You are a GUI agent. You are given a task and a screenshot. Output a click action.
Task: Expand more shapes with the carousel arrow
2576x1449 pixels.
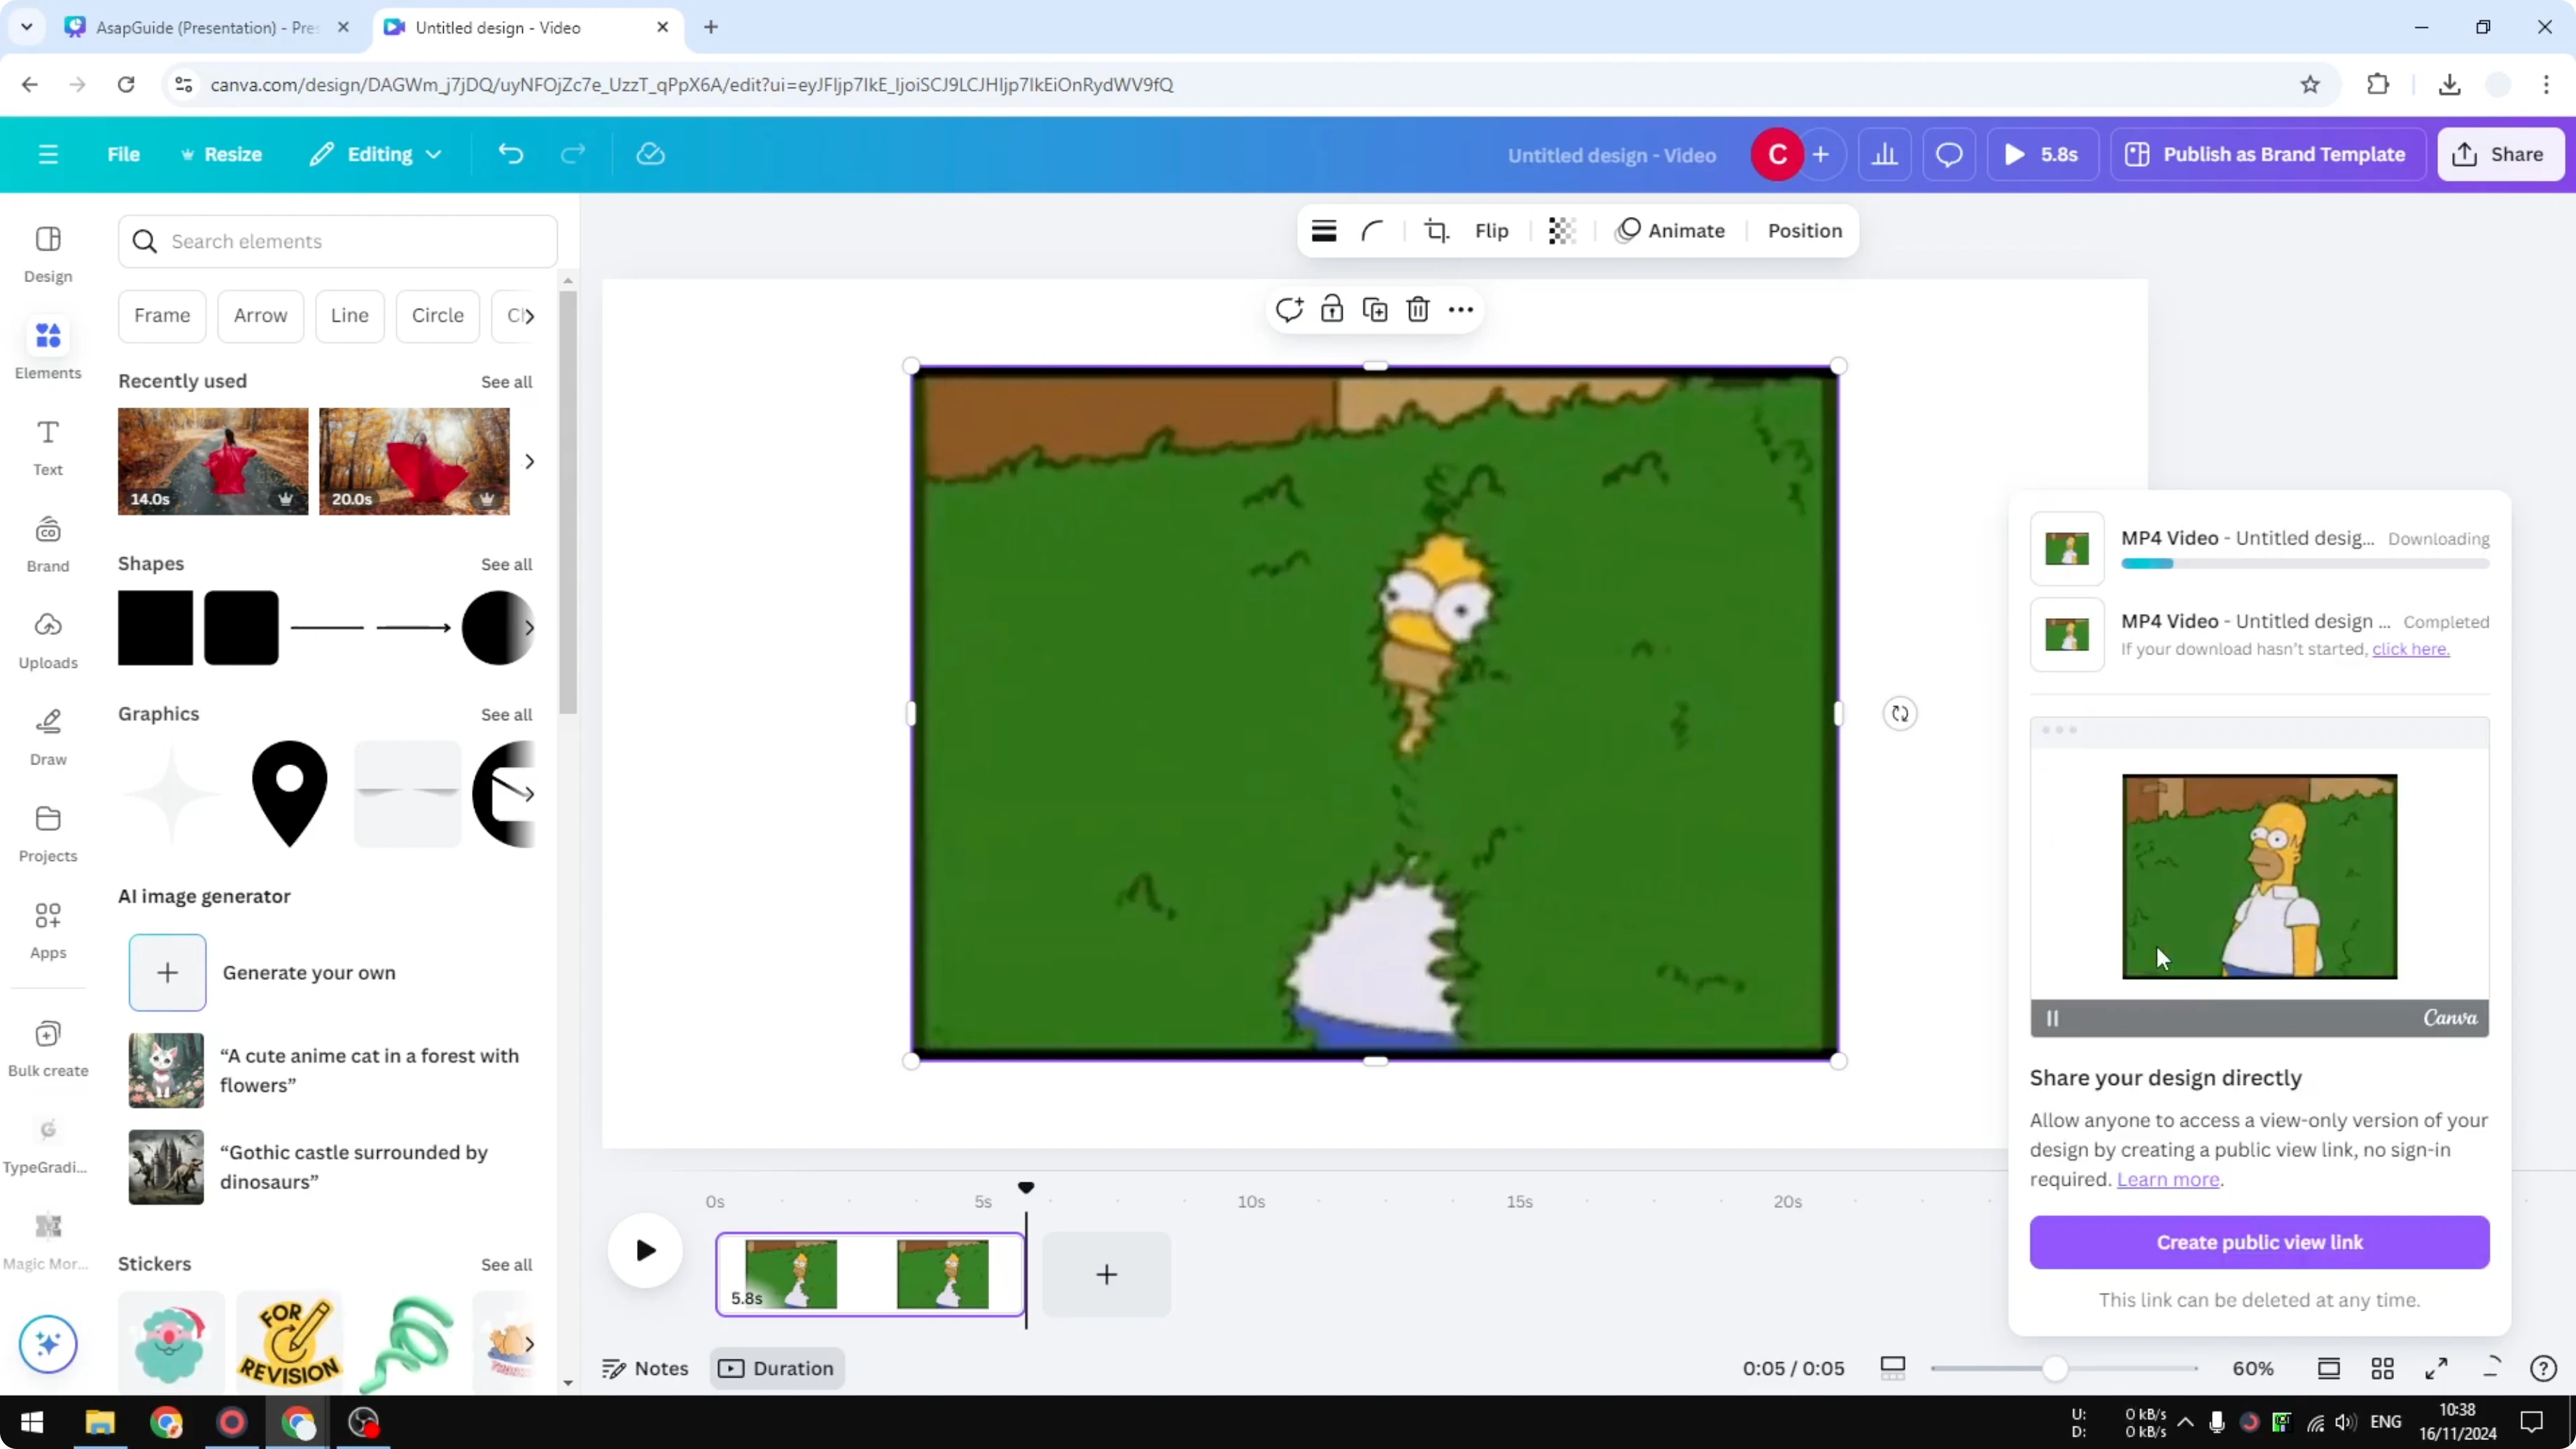click(x=530, y=628)
